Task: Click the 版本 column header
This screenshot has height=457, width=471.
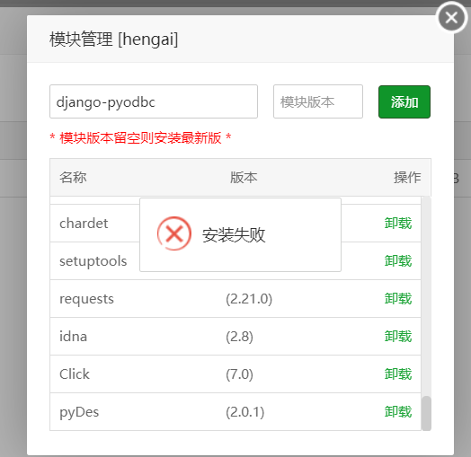Action: point(244,178)
